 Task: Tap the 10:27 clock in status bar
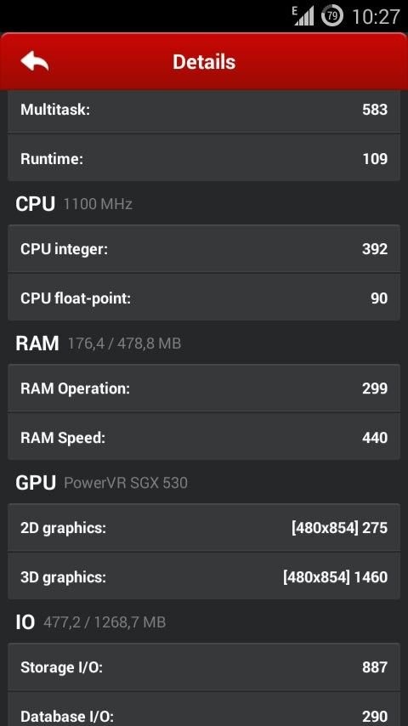click(x=376, y=17)
